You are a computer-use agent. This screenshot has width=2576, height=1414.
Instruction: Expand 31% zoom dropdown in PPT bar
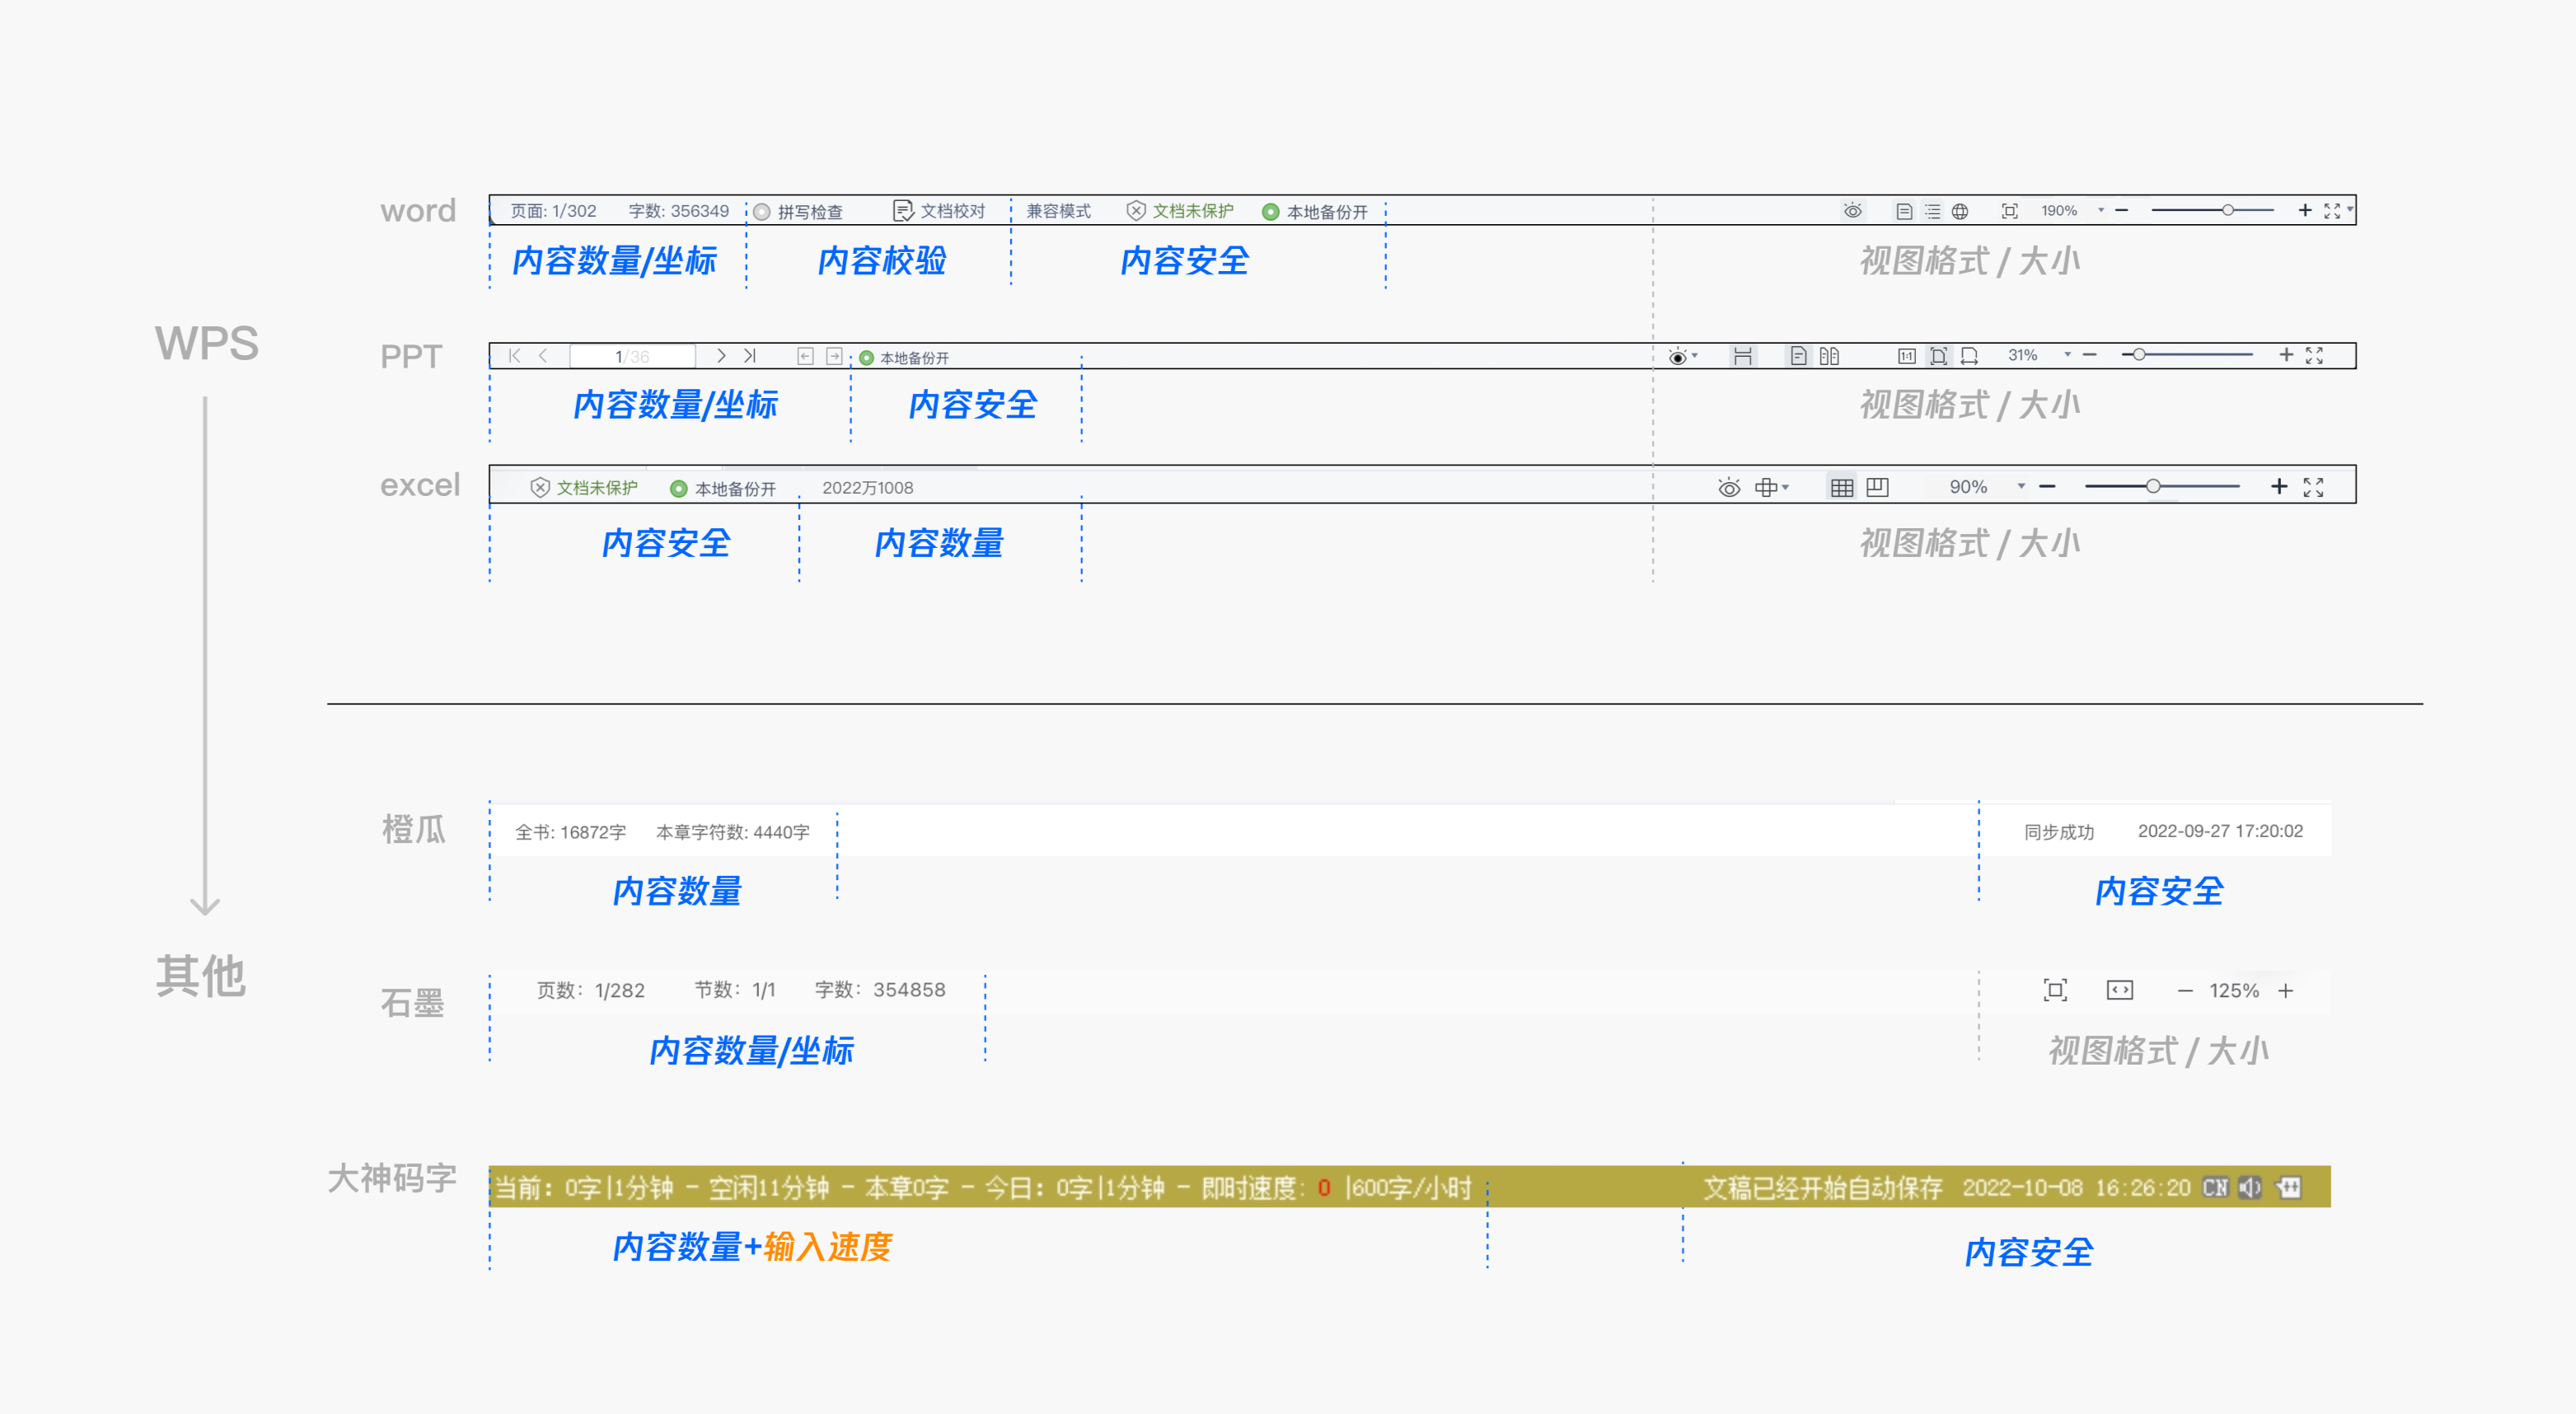pos(2067,355)
